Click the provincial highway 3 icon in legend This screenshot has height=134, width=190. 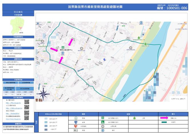pyautogui.click(x=76, y=122)
